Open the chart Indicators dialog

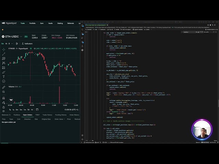click(27, 44)
